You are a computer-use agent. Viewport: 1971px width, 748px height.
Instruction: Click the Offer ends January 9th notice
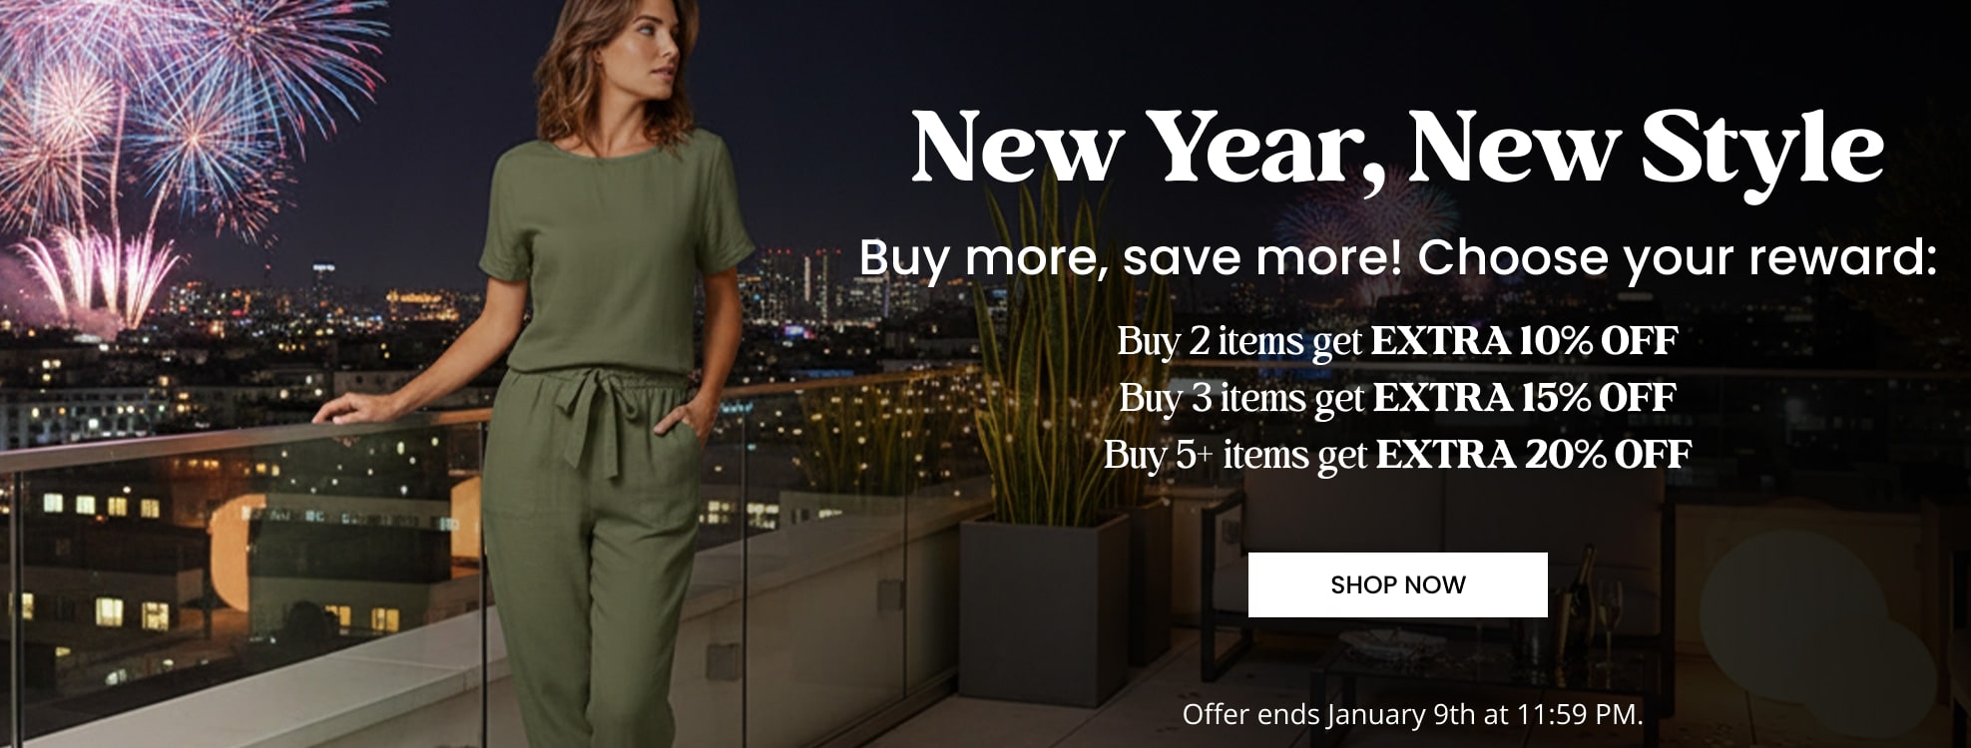click(x=1412, y=714)
